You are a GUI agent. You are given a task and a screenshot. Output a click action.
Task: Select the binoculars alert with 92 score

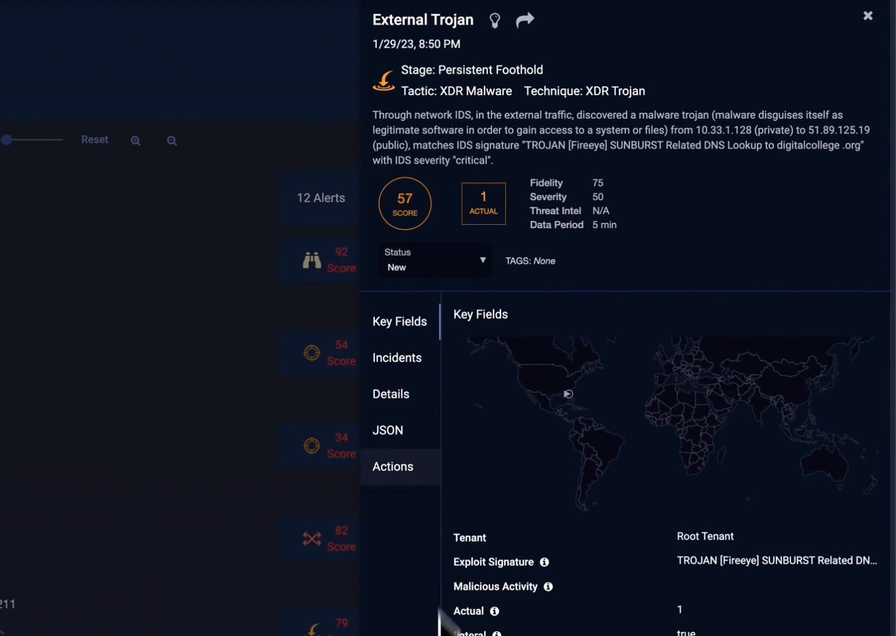pos(321,260)
